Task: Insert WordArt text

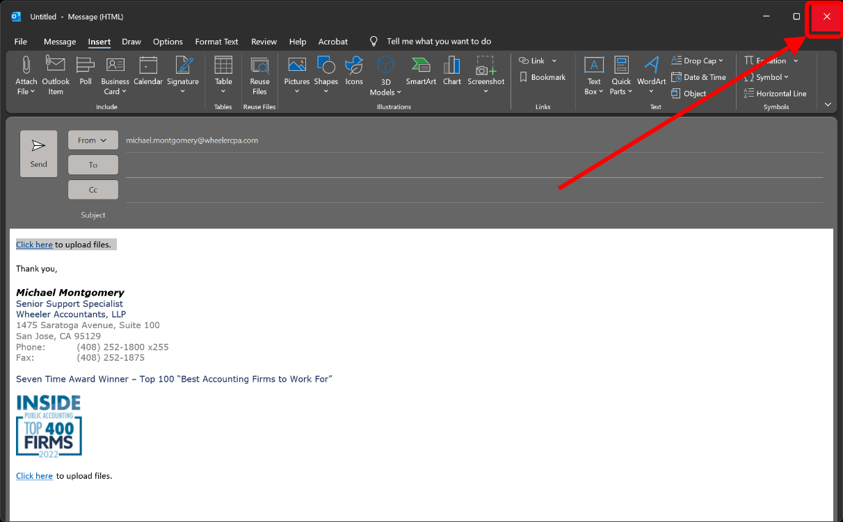Action: [652, 75]
